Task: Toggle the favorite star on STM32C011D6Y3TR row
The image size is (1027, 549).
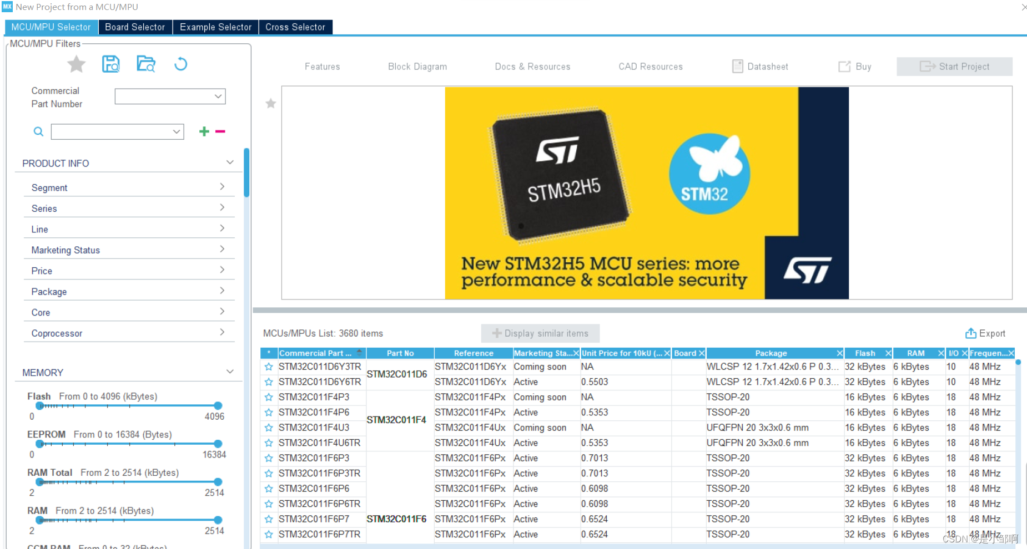Action: click(269, 367)
